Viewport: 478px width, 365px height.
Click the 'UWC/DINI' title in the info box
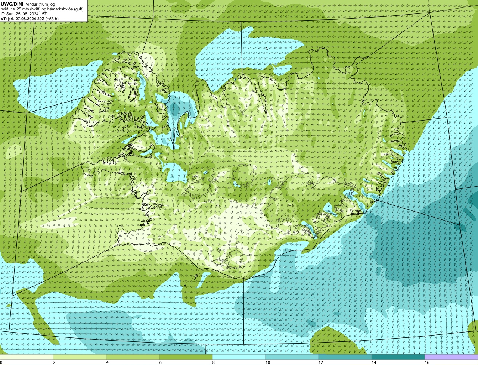12,4
